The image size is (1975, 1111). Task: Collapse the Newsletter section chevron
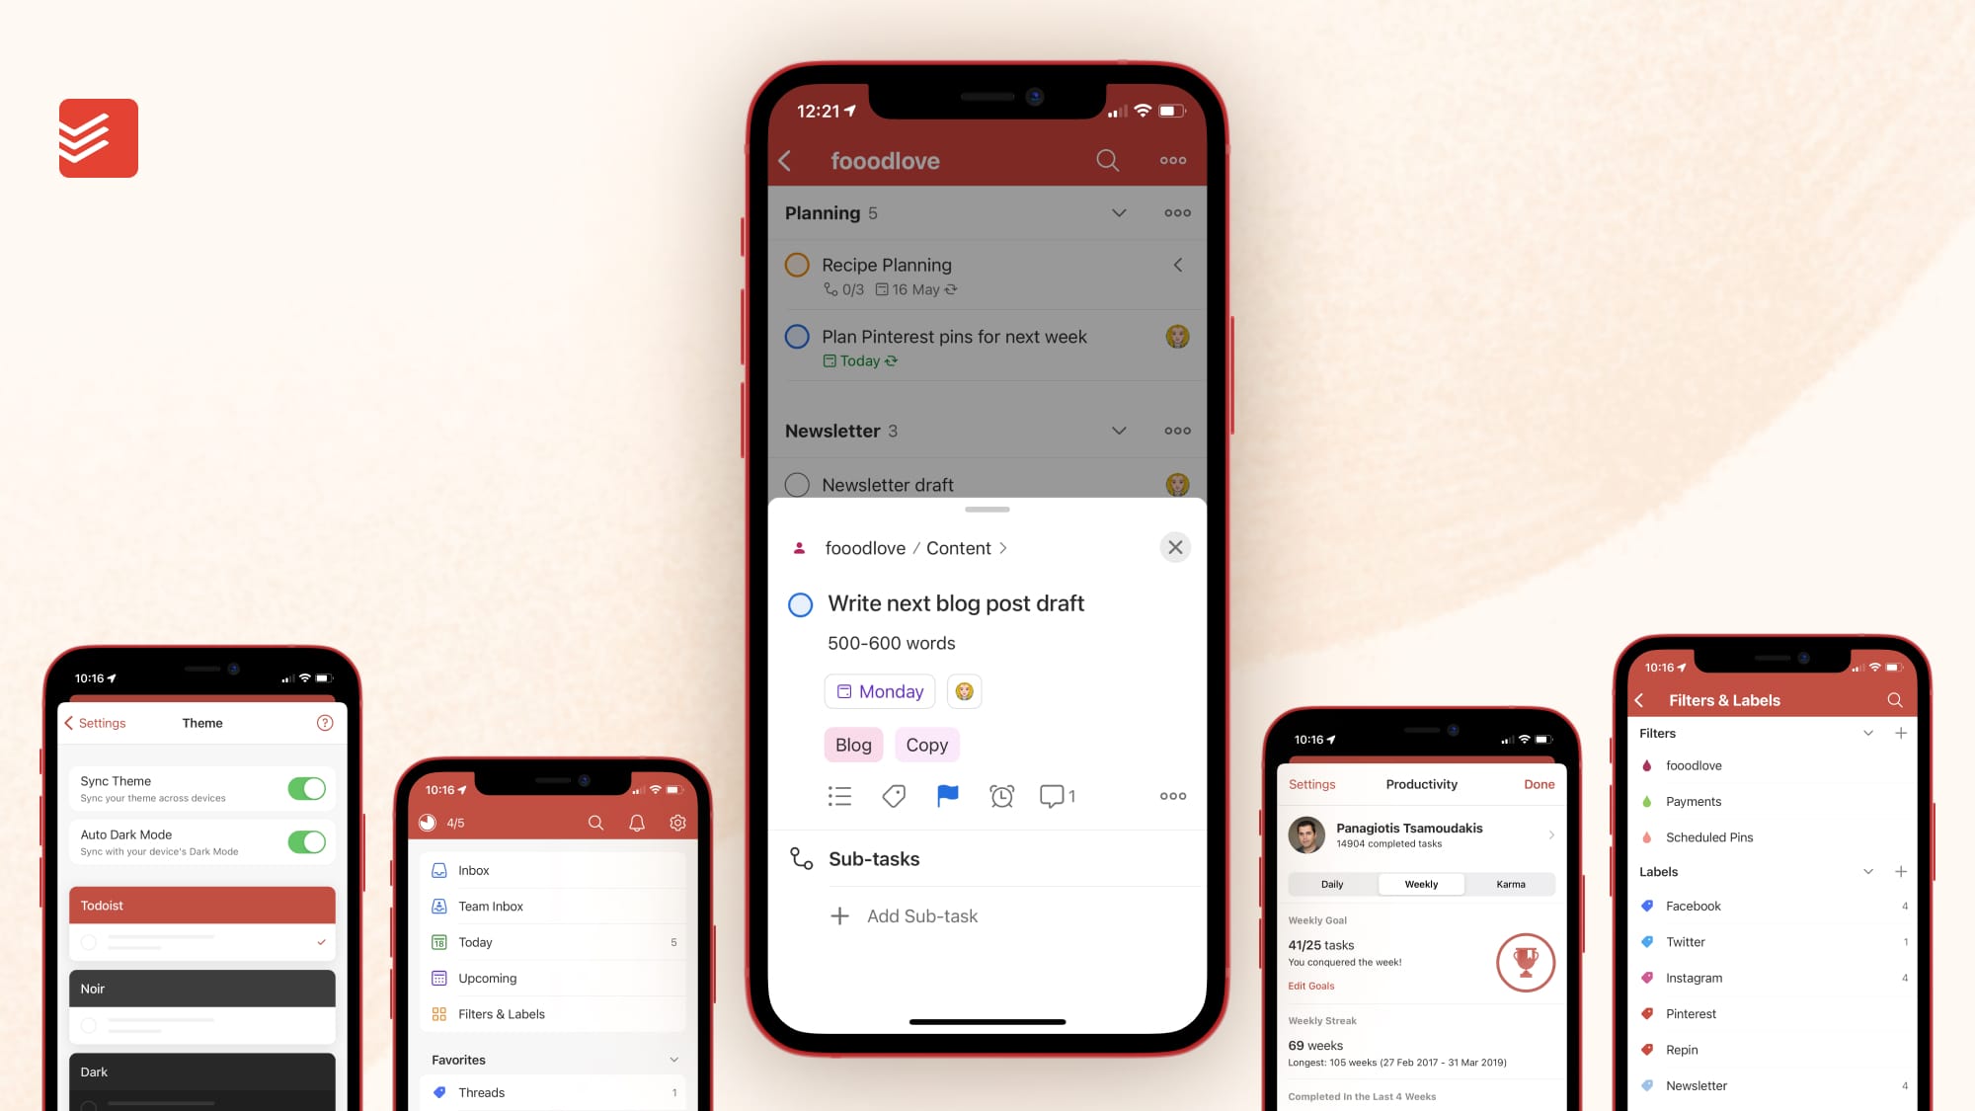pos(1118,430)
